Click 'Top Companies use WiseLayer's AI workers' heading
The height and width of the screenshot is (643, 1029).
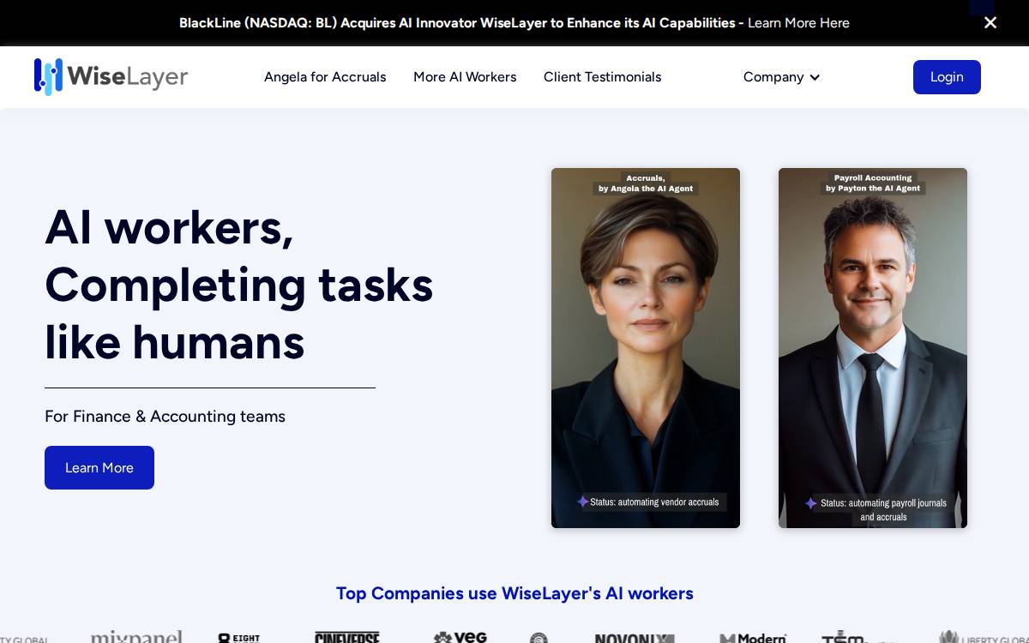514,593
